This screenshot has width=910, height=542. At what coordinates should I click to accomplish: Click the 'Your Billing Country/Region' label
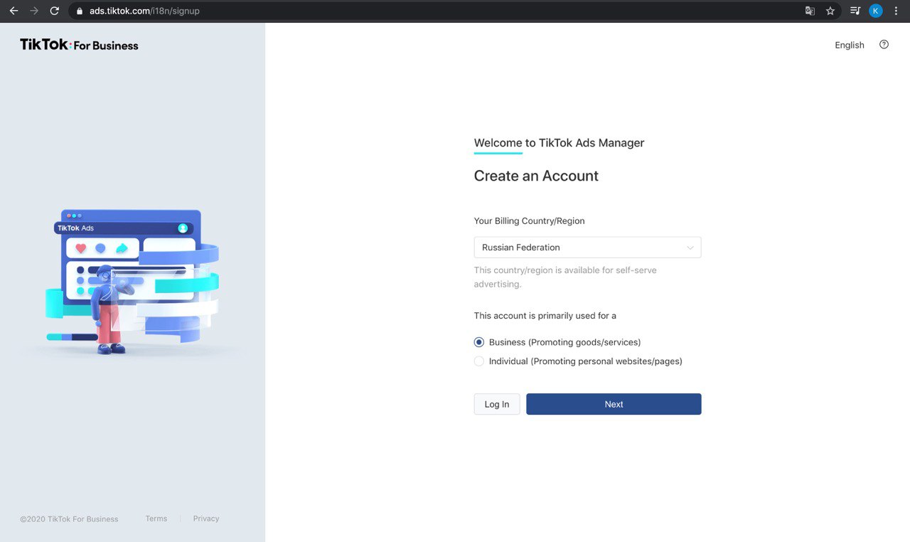click(529, 221)
